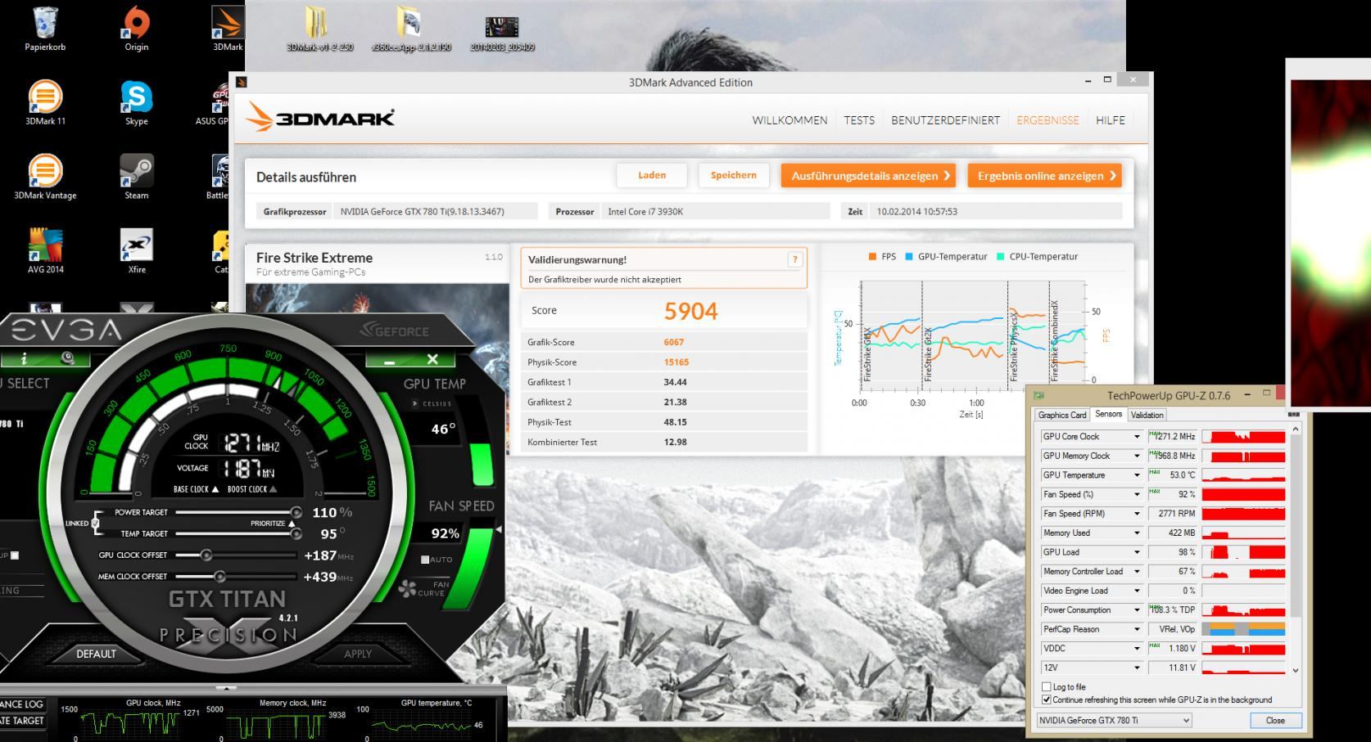Click the Mem Clock Offset slider handle
Screen dimensions: 1371x742
[219, 577]
